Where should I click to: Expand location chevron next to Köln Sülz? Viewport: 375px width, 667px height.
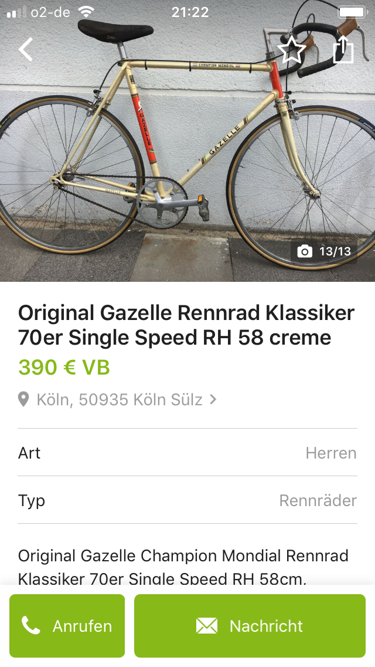click(213, 399)
